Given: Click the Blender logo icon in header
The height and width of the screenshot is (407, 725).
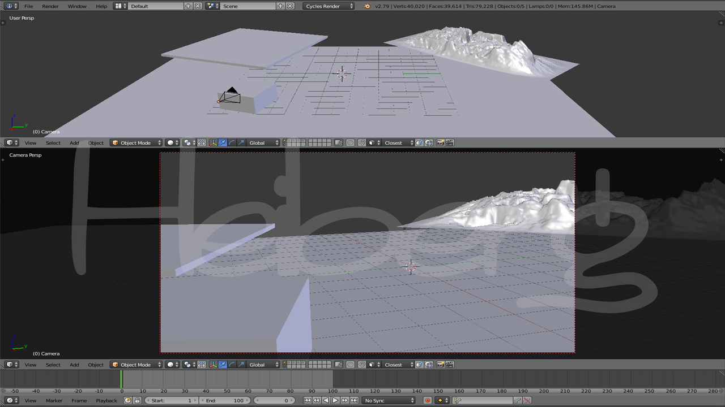Looking at the screenshot, I should [x=367, y=6].
